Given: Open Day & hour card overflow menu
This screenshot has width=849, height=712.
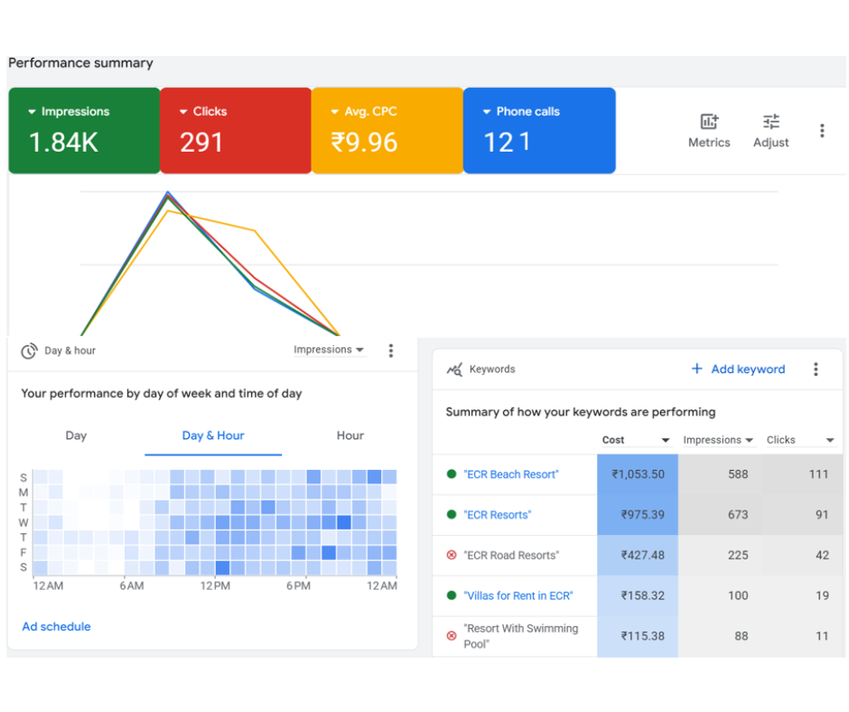Looking at the screenshot, I should click(x=391, y=351).
